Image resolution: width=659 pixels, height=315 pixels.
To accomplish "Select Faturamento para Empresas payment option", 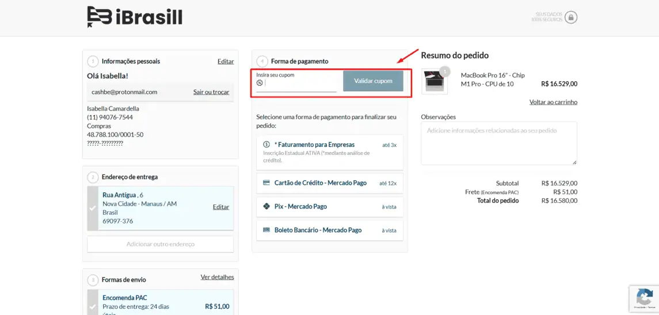I will [x=329, y=152].
